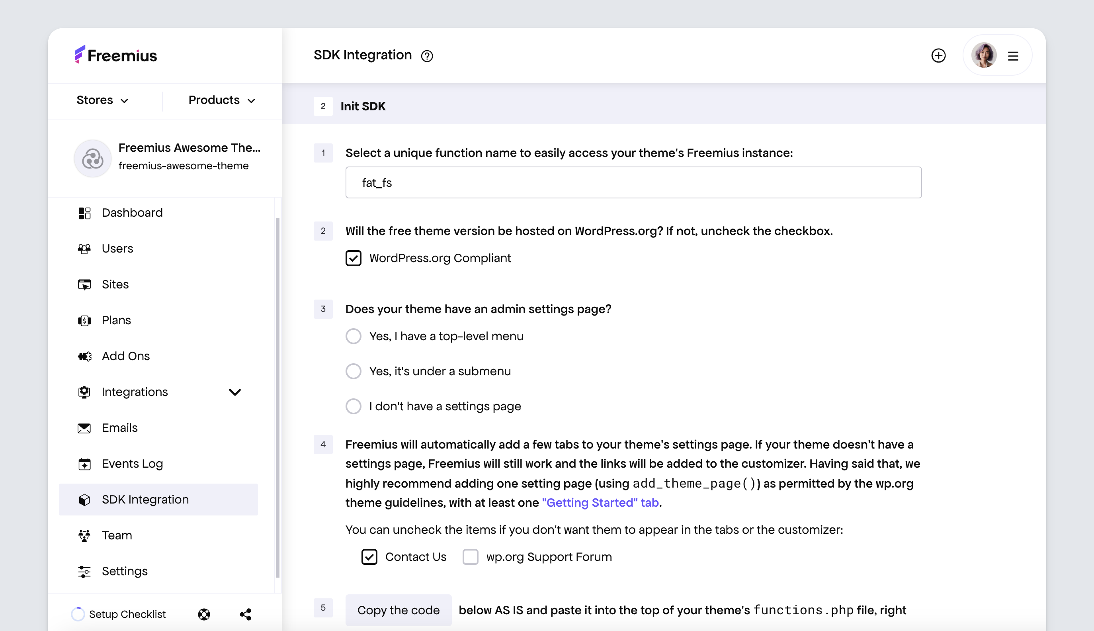Click the SDK Integration page title
Image resolution: width=1094 pixels, height=631 pixels.
(x=363, y=55)
